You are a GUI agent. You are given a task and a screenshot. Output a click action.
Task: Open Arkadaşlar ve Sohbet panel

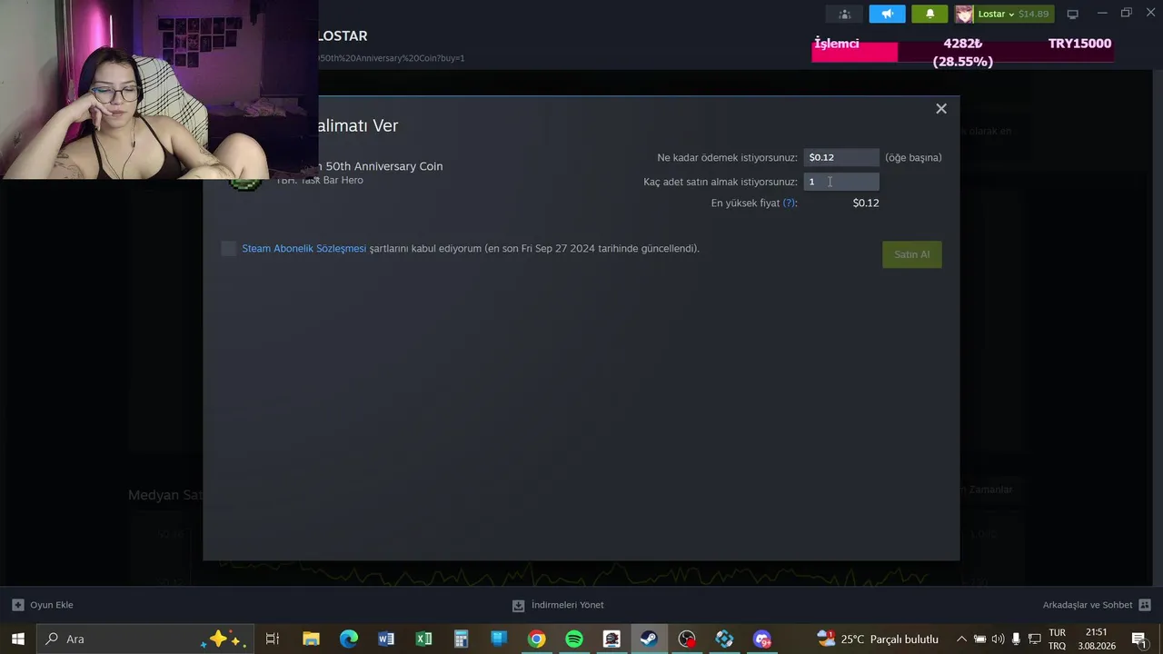(1097, 605)
